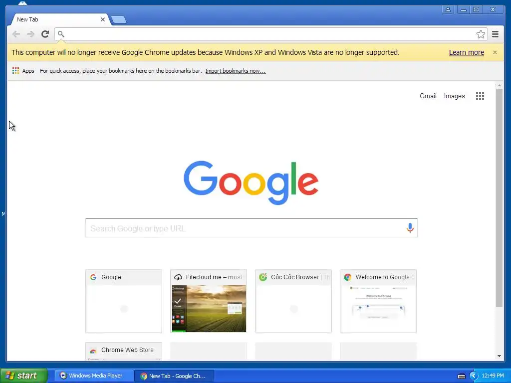Bookmark this page with the star icon

(x=481, y=34)
